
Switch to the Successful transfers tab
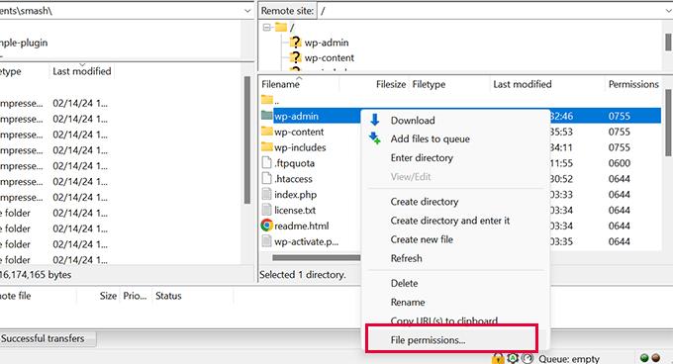point(43,338)
